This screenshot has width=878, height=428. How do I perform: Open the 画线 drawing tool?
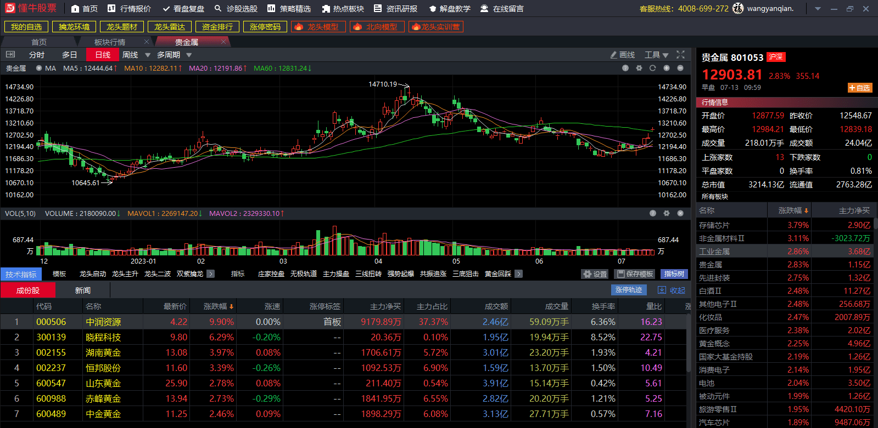(622, 55)
